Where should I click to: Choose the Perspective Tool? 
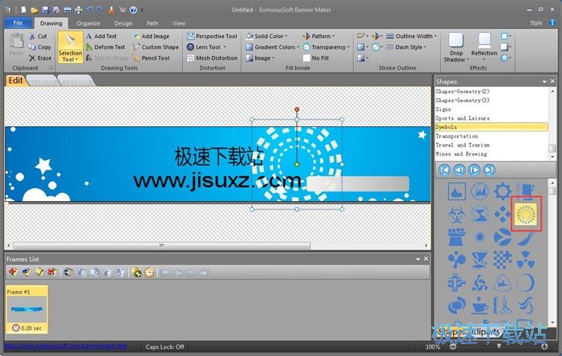[x=212, y=36]
